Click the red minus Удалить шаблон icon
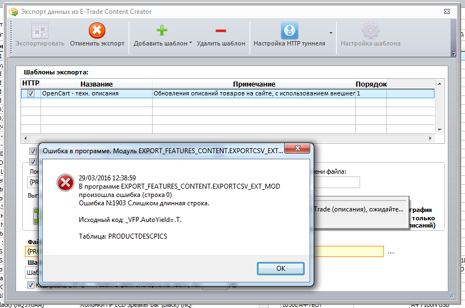This screenshot has width=465, height=308. click(221, 31)
